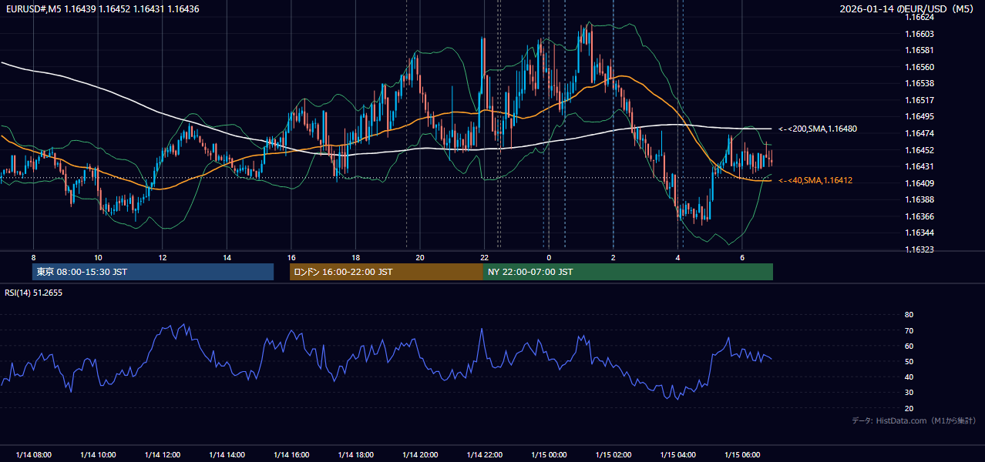Select the ロンドン 16:00-22:00 JST session bar

[386, 272]
